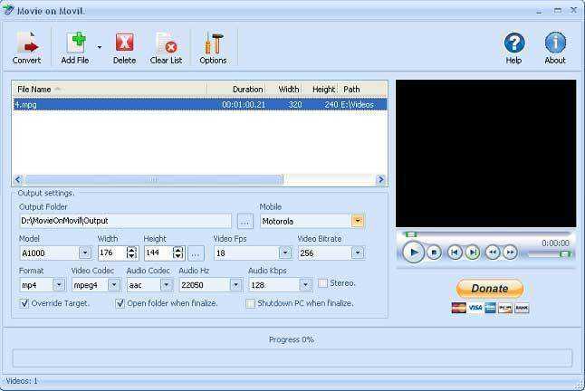Viewport: 585px width, 391px height.
Task: Expand the Video Bitrate dropdown
Action: (358, 253)
